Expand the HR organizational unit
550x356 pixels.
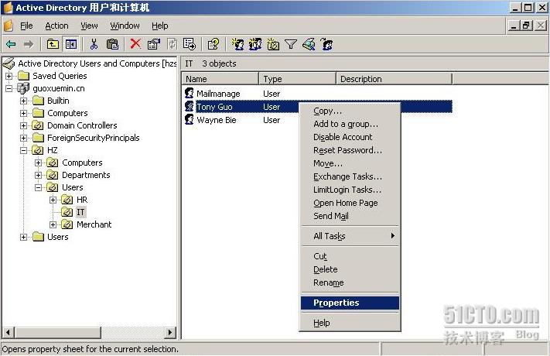tap(53, 200)
